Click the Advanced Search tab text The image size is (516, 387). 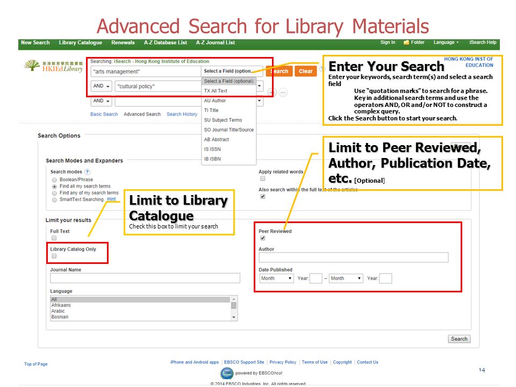[142, 114]
